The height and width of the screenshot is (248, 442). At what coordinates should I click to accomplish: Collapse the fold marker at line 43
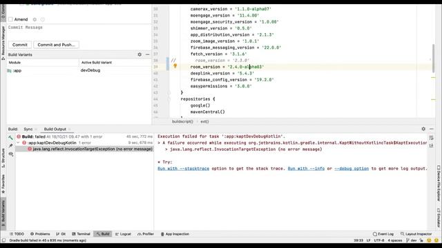click(x=169, y=92)
